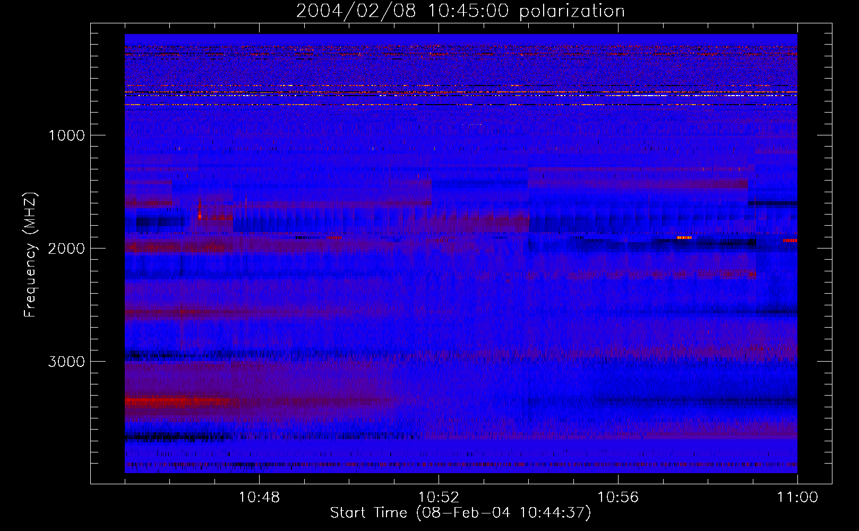Click the 1000 frequency tick label
Screen dimensions: 859x531
66,135
